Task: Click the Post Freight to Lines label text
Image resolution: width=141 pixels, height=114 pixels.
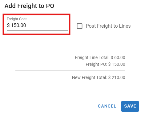Action: tap(108, 26)
